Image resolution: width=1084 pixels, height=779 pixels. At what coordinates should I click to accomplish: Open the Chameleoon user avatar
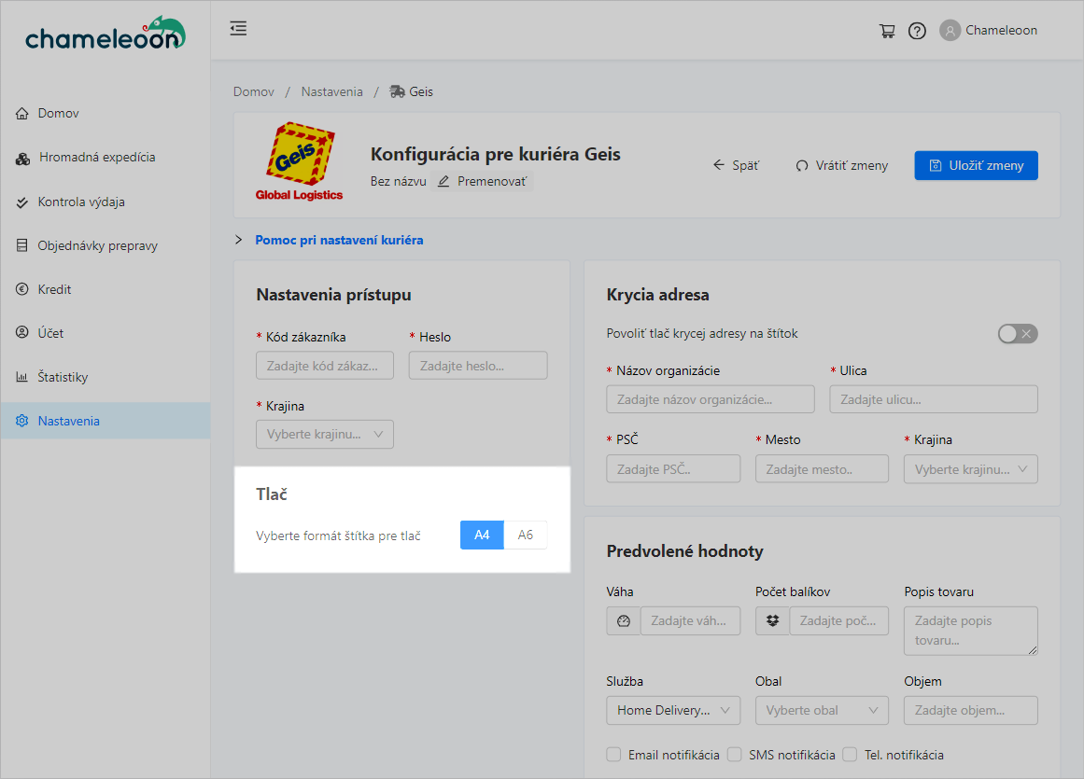950,31
